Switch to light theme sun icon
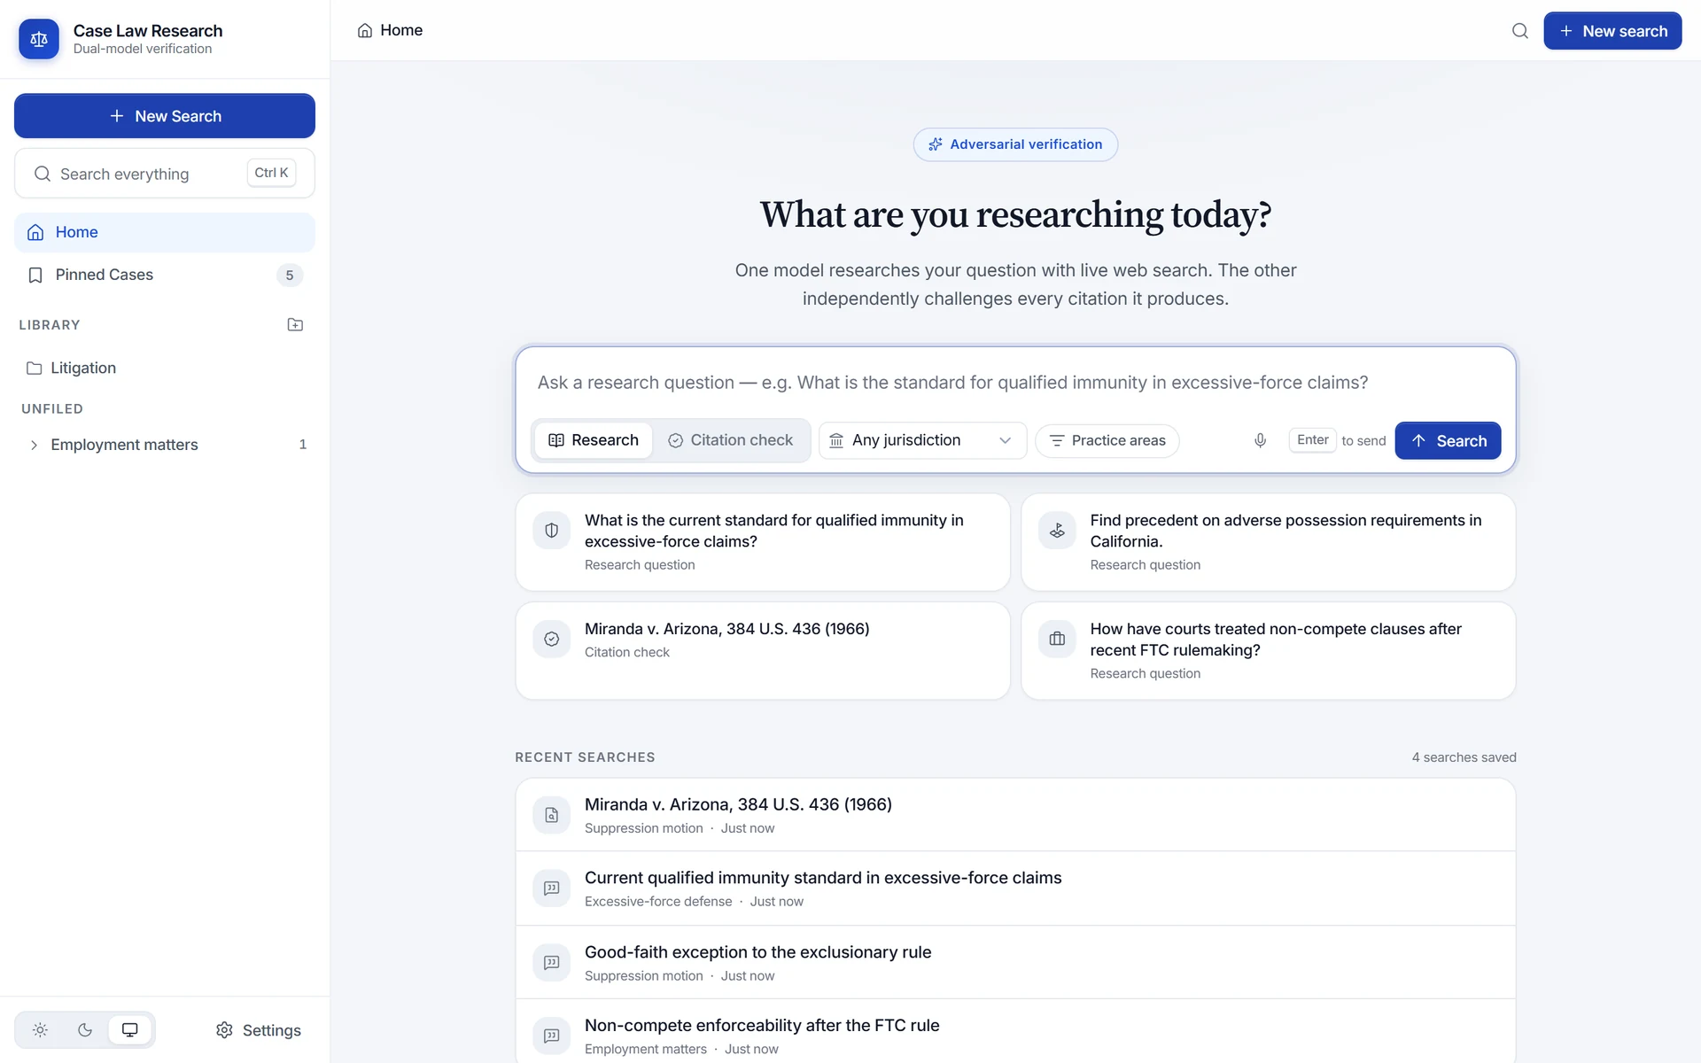Viewport: 1701px width, 1063px height. pos(41,1029)
